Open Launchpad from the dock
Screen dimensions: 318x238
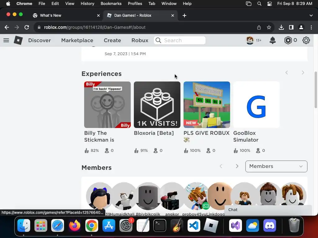pos(41,225)
